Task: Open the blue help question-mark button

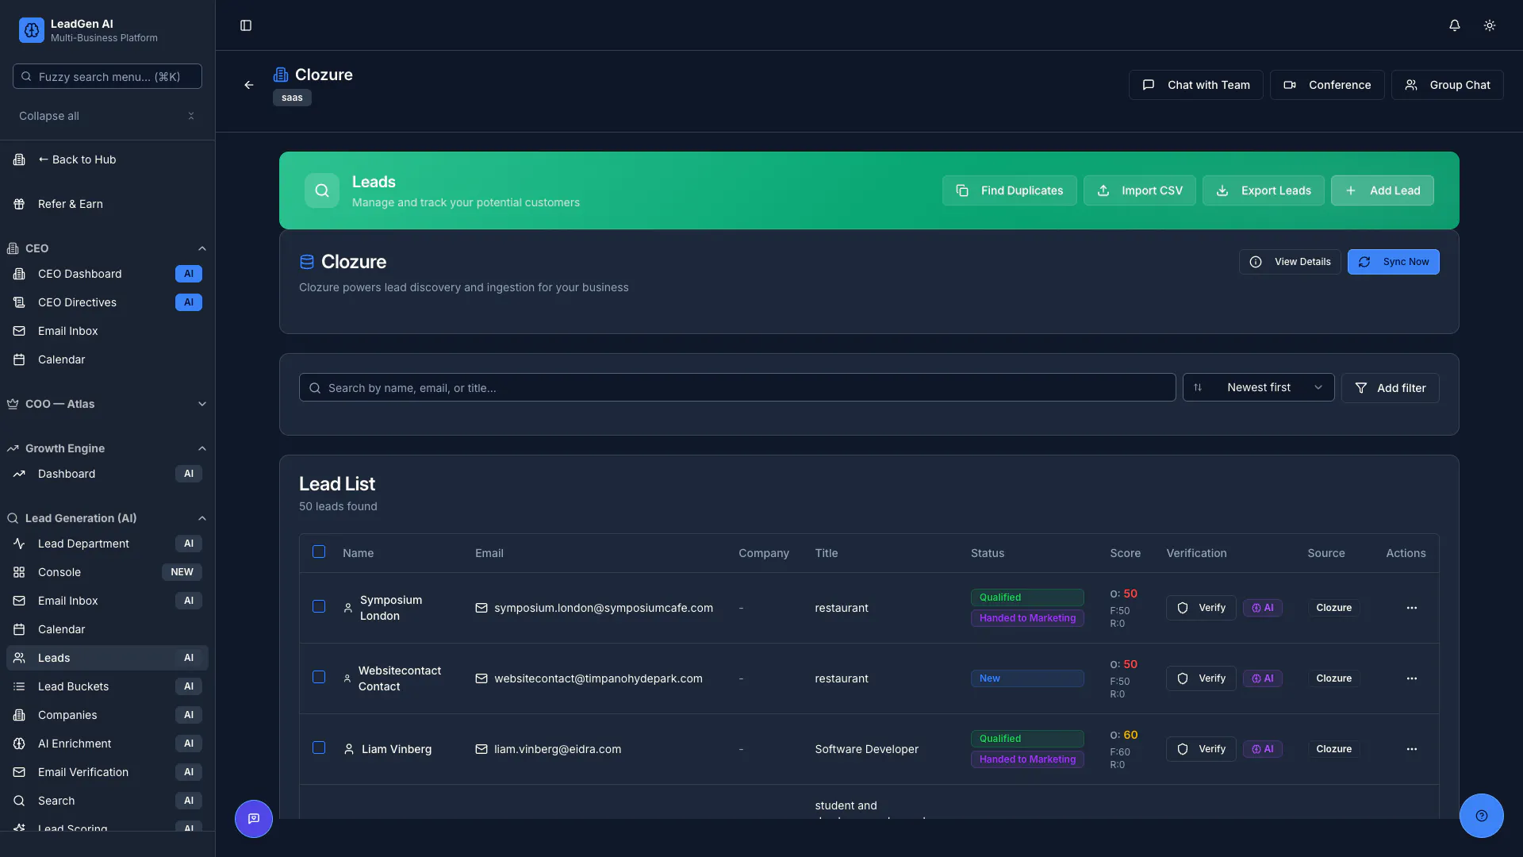Action: [x=1482, y=816]
